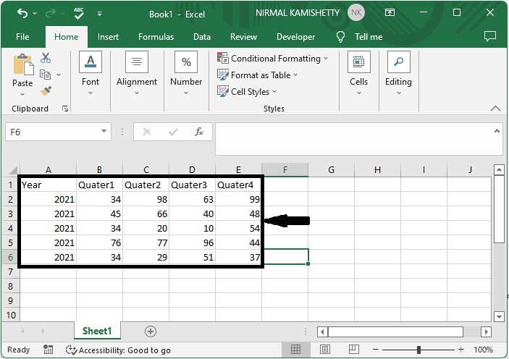Screen dimensions: 509x359
Task: Open Format as Table menu
Action: pos(257,75)
